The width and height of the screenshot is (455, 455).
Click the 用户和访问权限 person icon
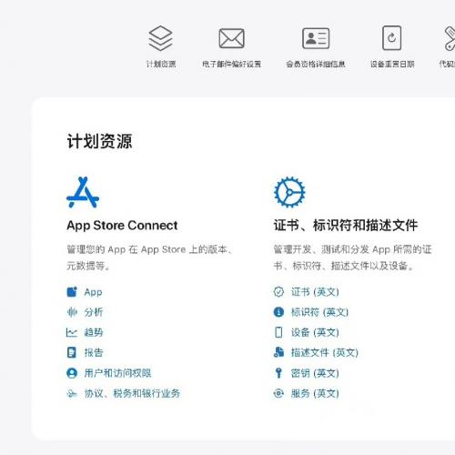click(x=72, y=373)
